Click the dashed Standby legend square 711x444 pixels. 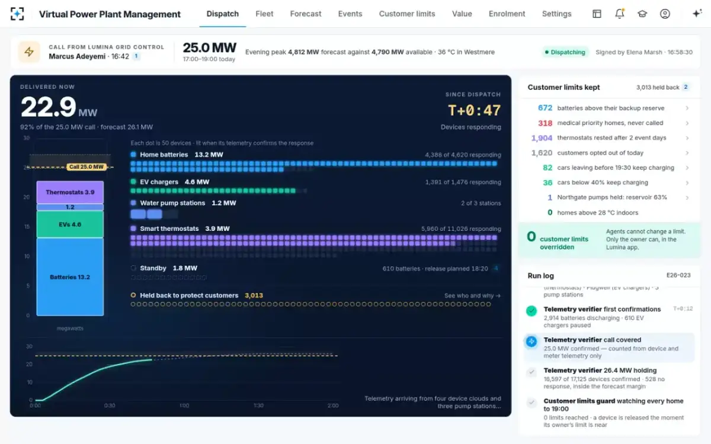(133, 268)
